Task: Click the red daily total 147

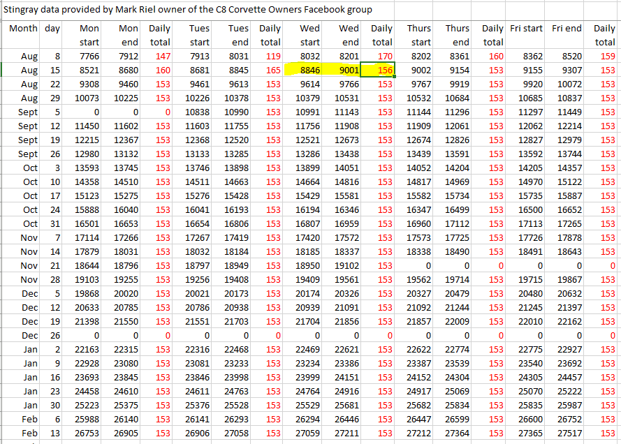Action: point(162,56)
